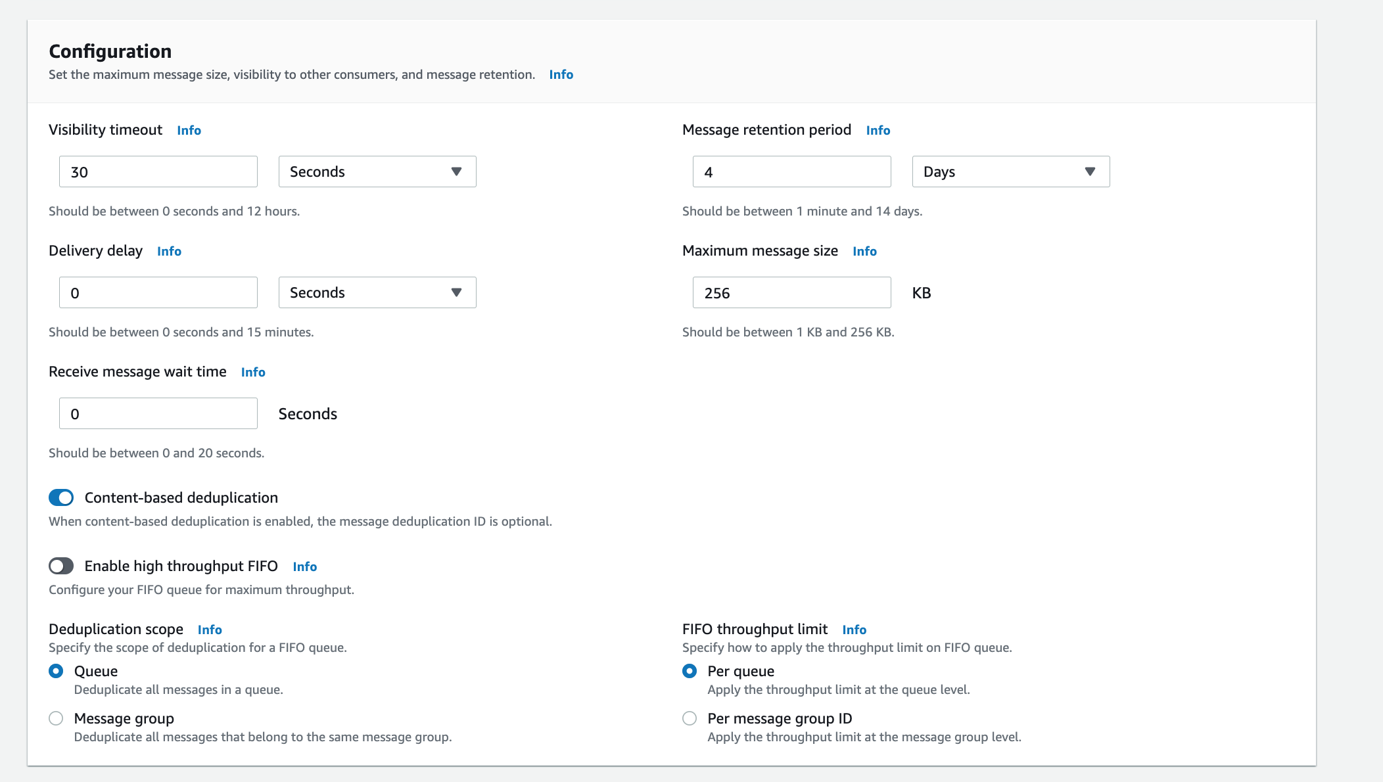Open the Visibility timeout unit dropdown
Viewport: 1383px width, 782px height.
tap(377, 172)
